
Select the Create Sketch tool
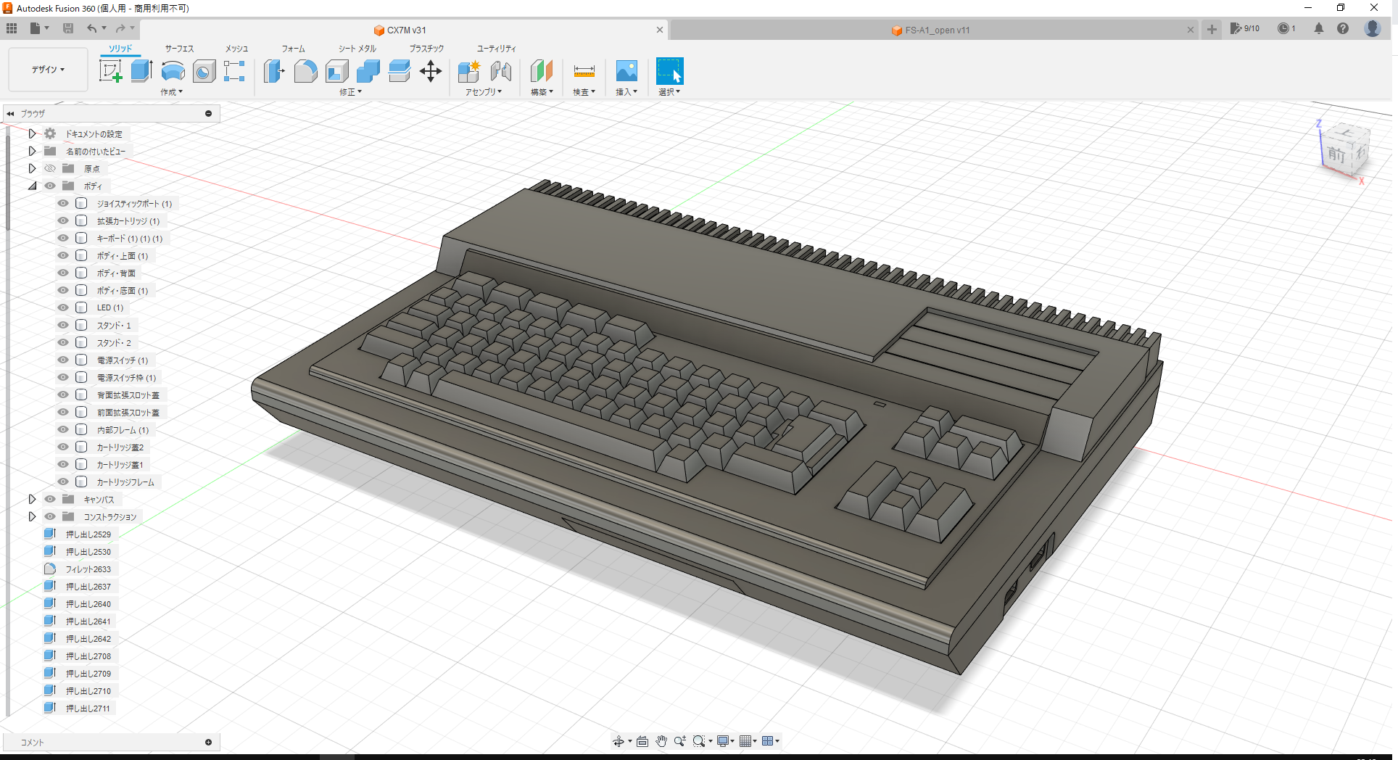click(x=110, y=70)
